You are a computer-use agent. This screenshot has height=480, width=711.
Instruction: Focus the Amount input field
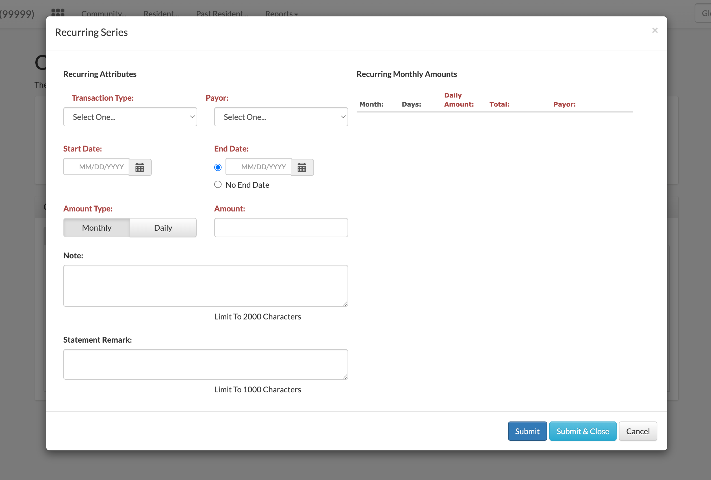coord(281,228)
